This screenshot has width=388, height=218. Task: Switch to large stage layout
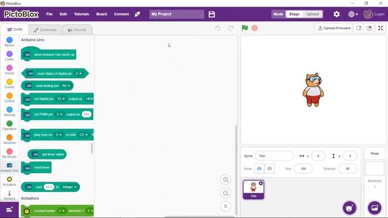369,28
